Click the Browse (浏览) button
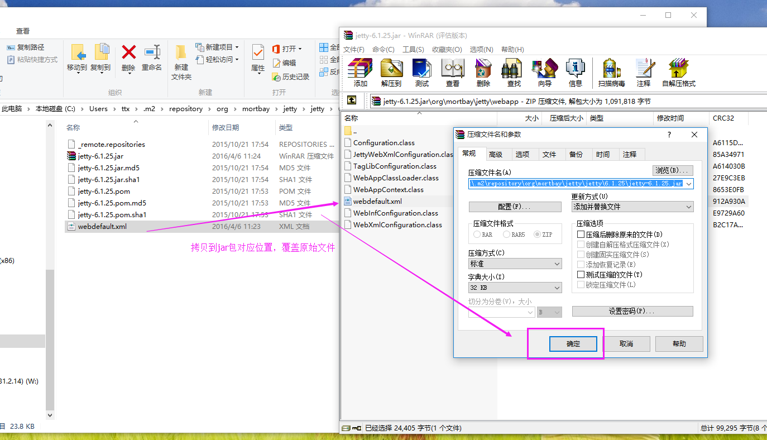Viewport: 767px width, 440px height. point(673,170)
